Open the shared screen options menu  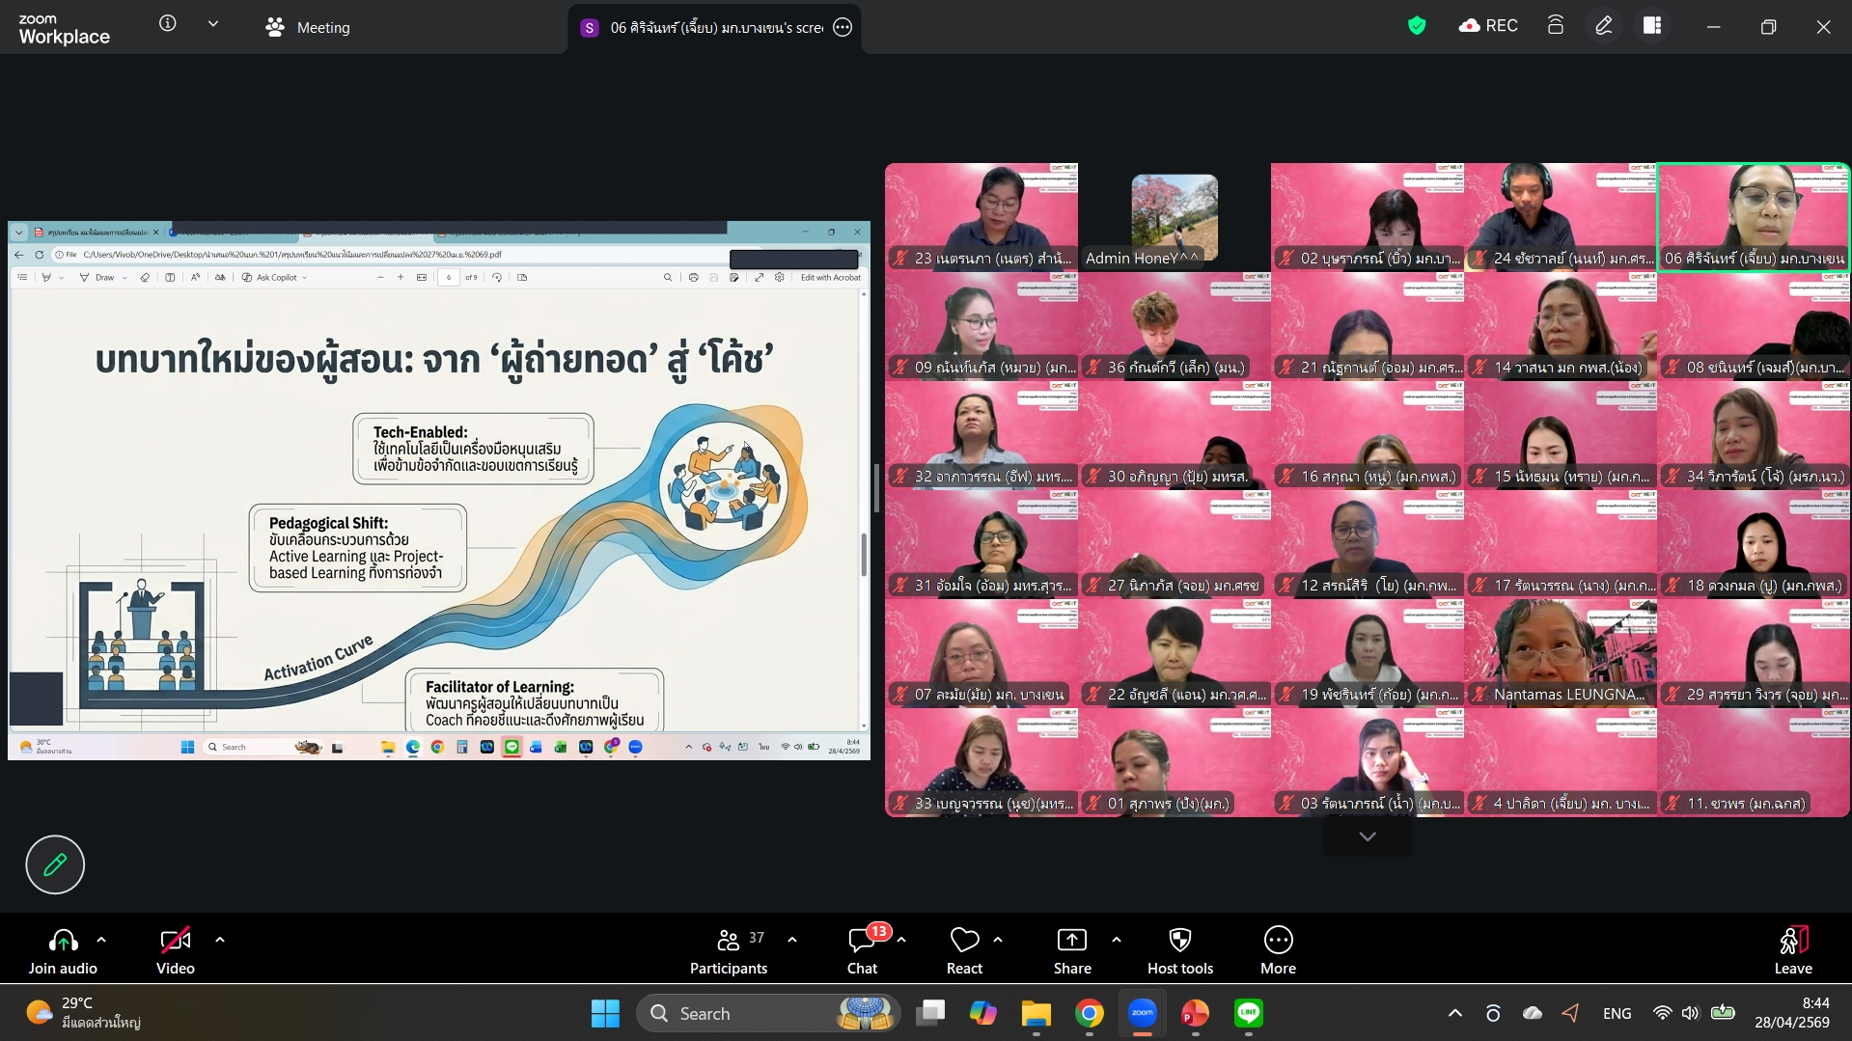click(843, 27)
